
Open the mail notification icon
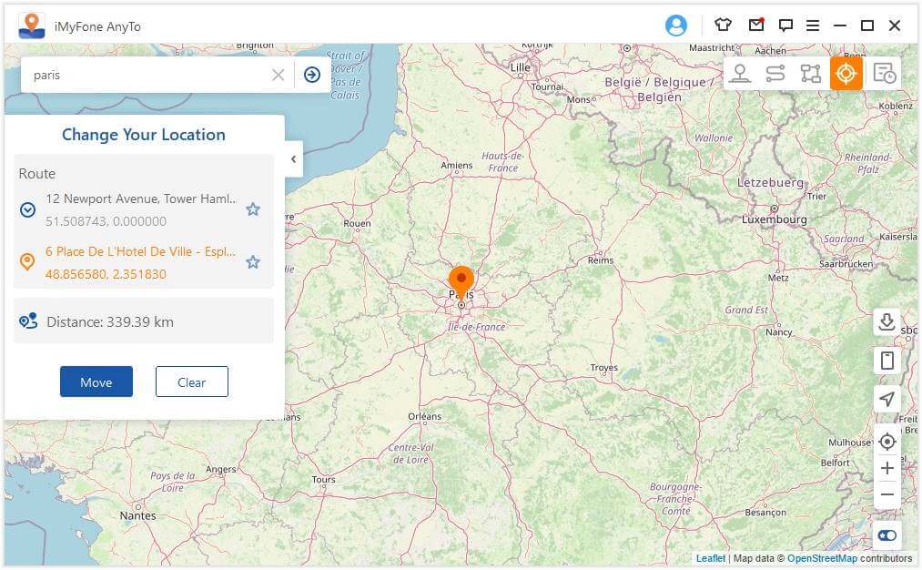tap(756, 25)
